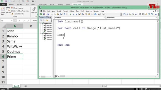Add a new sheet with the plus icon

coord(26,86)
